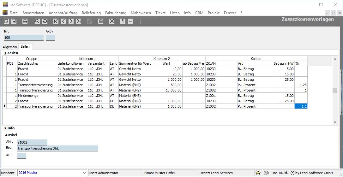Click the table's vertical scrollbar thumb
This screenshot has height=177, width=343.
coord(335,90)
